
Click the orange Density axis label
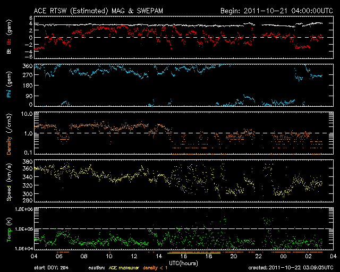pyautogui.click(x=8, y=137)
